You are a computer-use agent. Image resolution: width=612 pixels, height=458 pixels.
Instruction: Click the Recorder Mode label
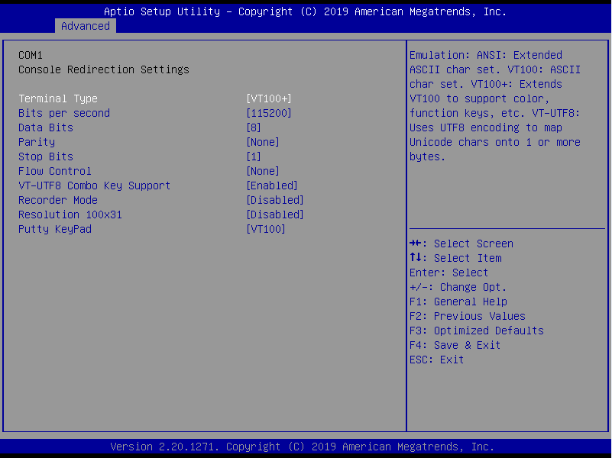[x=58, y=200]
